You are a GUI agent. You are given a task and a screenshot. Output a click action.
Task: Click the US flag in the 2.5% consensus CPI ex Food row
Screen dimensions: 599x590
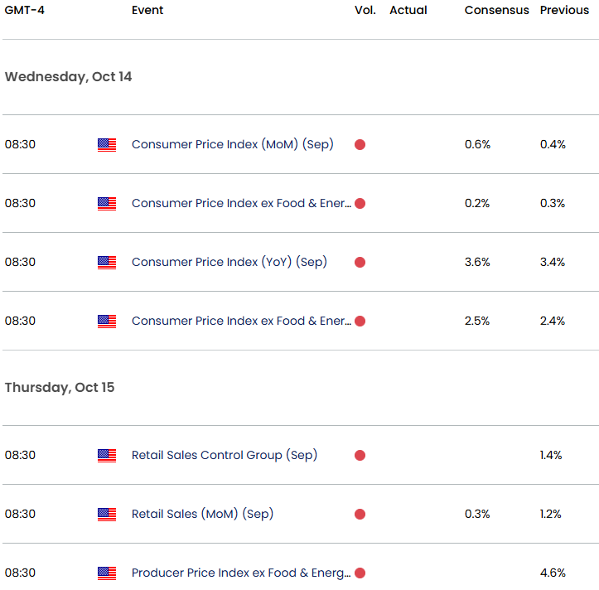107,322
